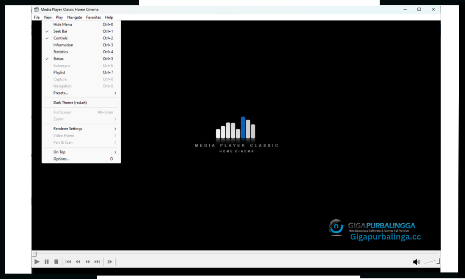Close the open View menu

48,17
